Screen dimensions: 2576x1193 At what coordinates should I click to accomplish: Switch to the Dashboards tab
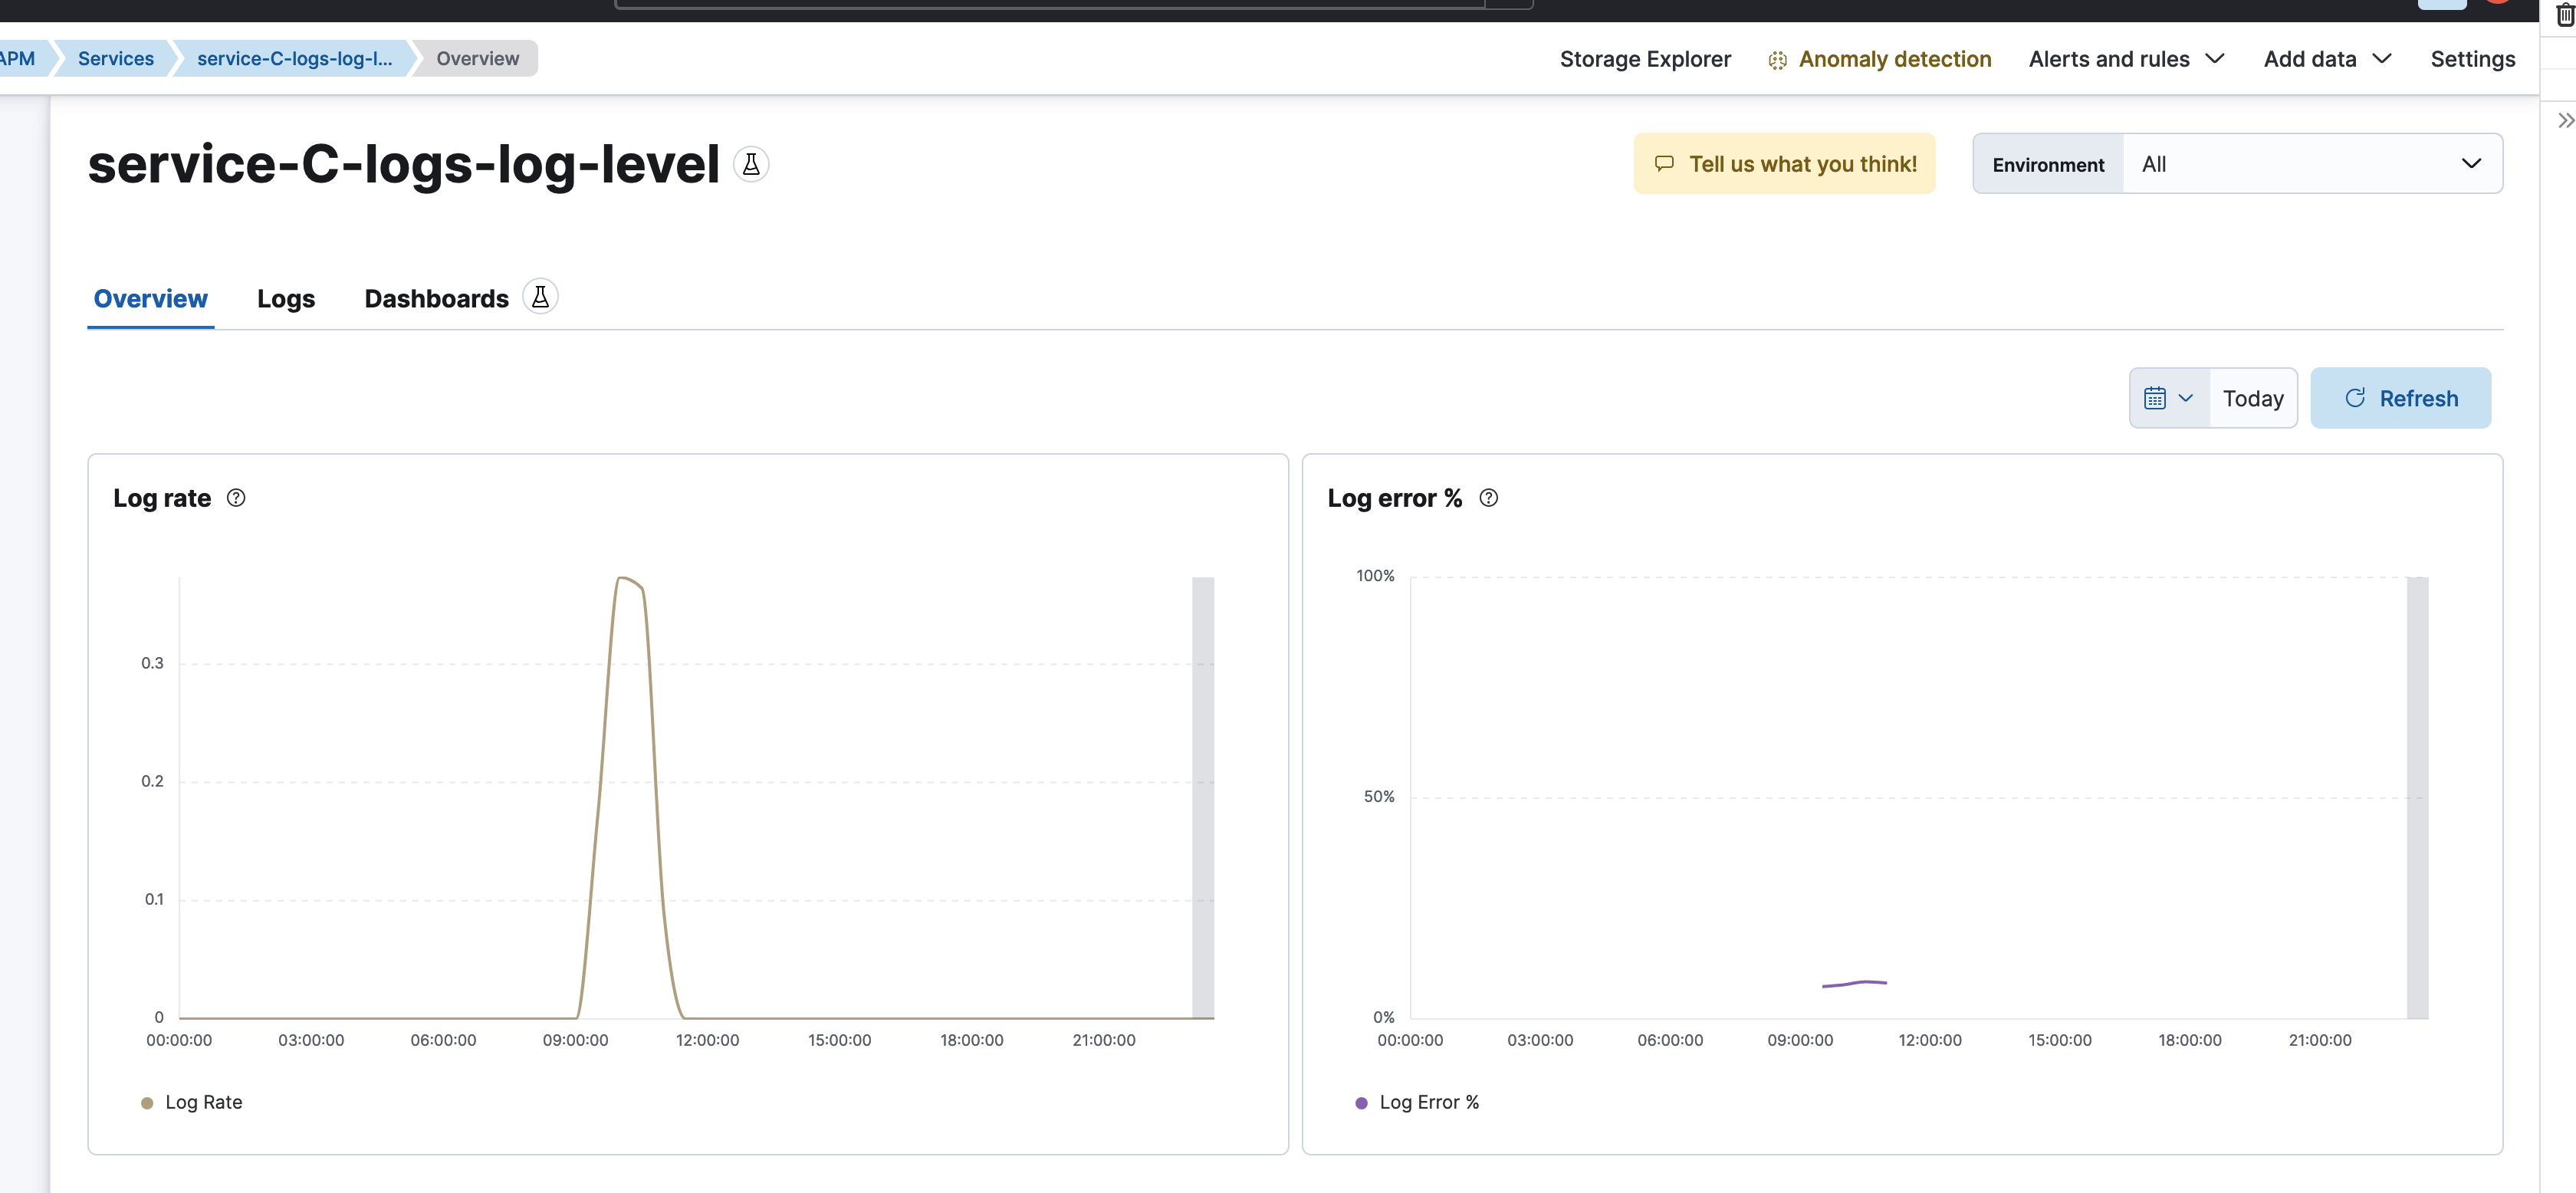point(435,299)
